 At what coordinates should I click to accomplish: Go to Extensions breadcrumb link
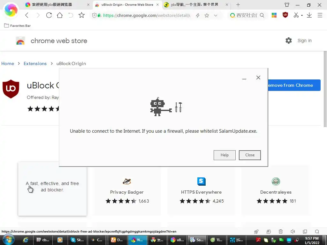point(35,63)
